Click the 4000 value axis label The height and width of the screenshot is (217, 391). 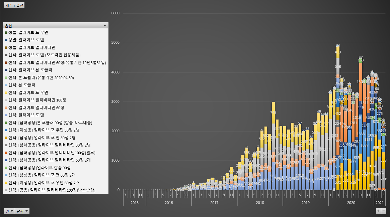pyautogui.click(x=115, y=72)
